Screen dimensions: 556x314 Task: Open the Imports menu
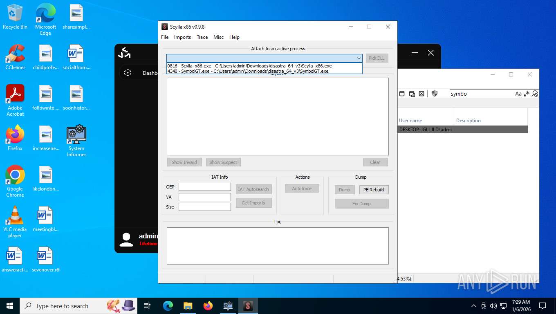[182, 37]
